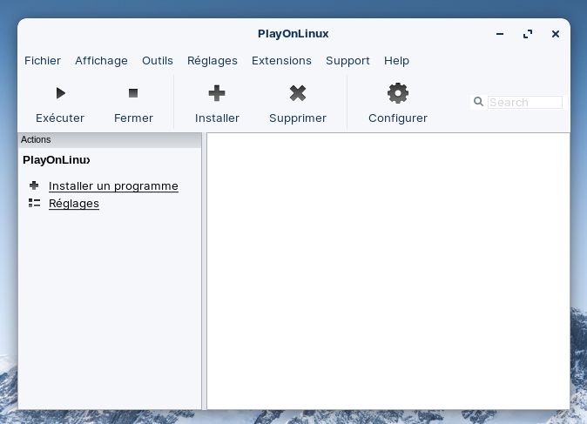Open the Réglages menu in menu bar

tap(213, 61)
